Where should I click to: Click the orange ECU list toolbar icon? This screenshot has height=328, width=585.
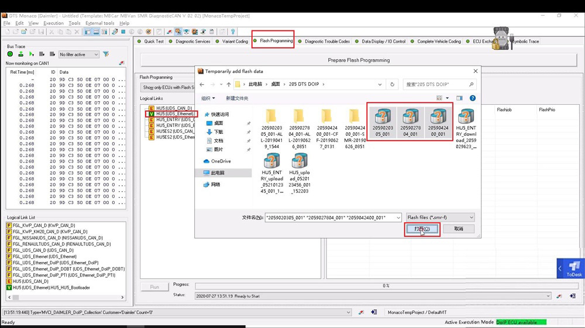(x=195, y=32)
